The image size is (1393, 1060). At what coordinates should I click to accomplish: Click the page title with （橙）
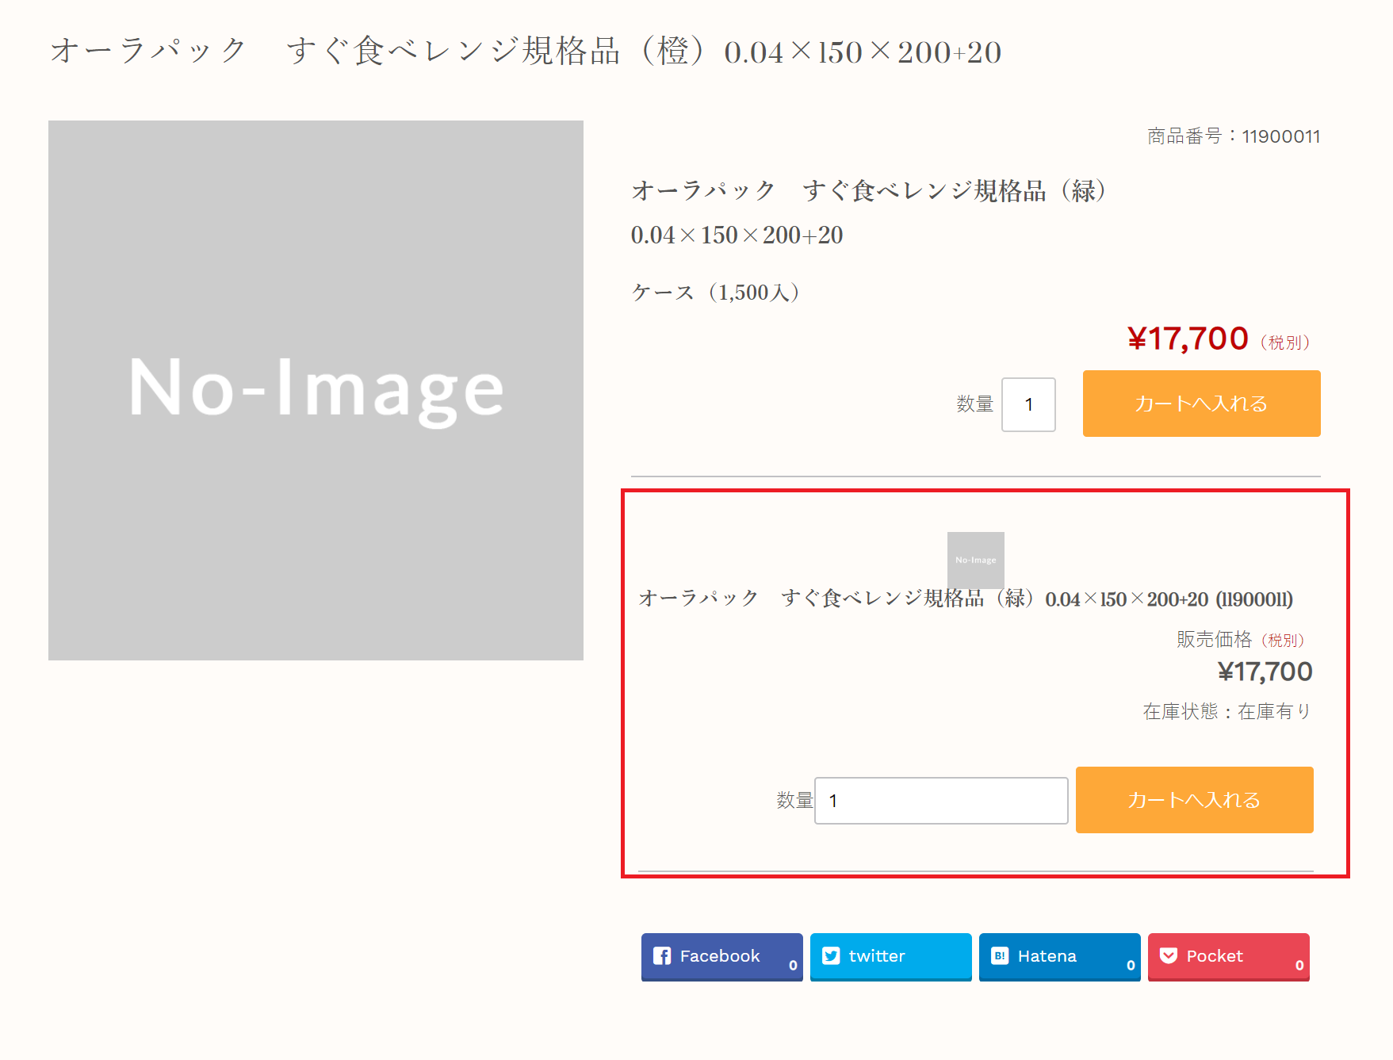pyautogui.click(x=526, y=52)
